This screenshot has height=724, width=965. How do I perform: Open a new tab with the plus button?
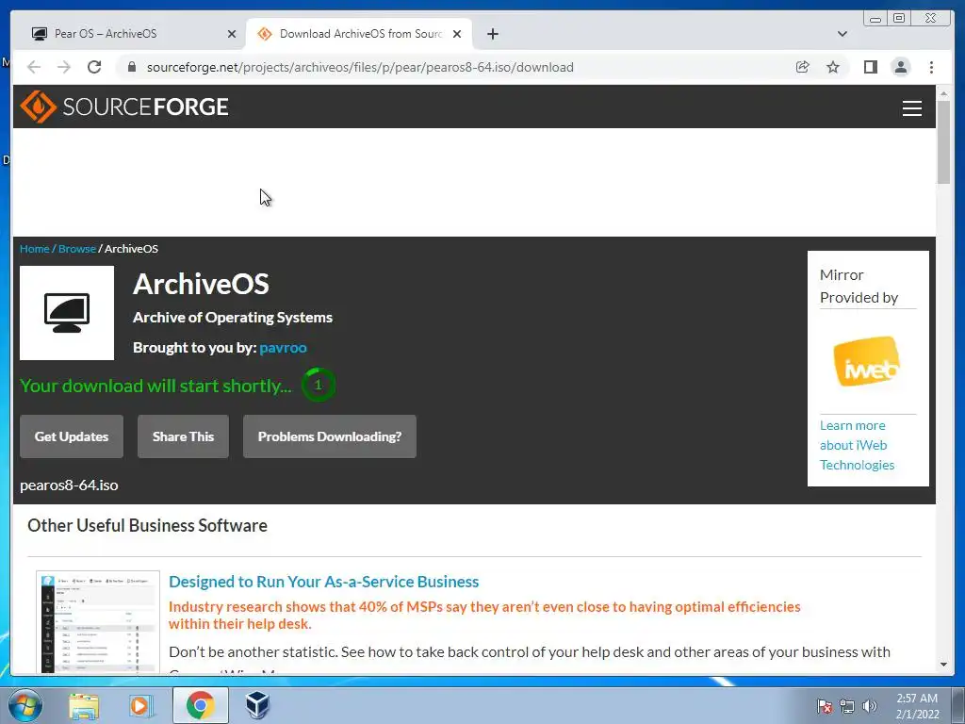(492, 34)
